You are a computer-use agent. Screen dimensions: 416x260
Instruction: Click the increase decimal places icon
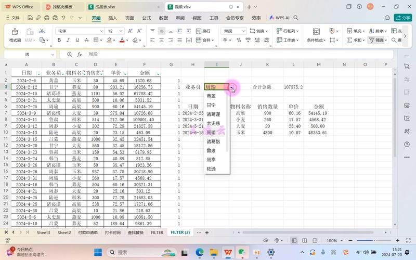[257, 40]
